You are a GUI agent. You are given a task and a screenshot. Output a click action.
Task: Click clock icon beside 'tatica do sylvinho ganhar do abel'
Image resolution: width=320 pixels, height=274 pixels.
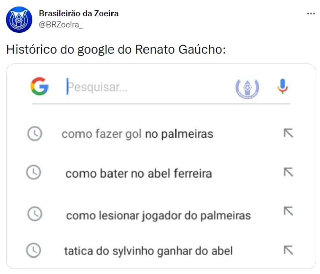pyautogui.click(x=34, y=250)
